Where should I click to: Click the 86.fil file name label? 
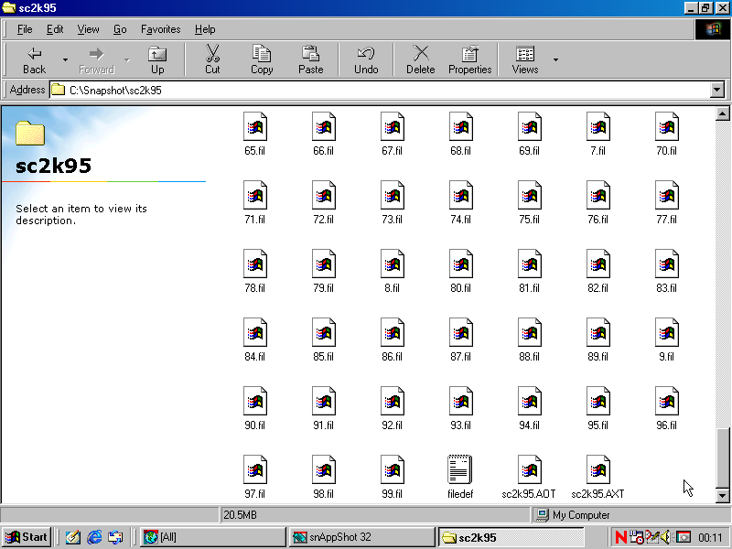[392, 357]
